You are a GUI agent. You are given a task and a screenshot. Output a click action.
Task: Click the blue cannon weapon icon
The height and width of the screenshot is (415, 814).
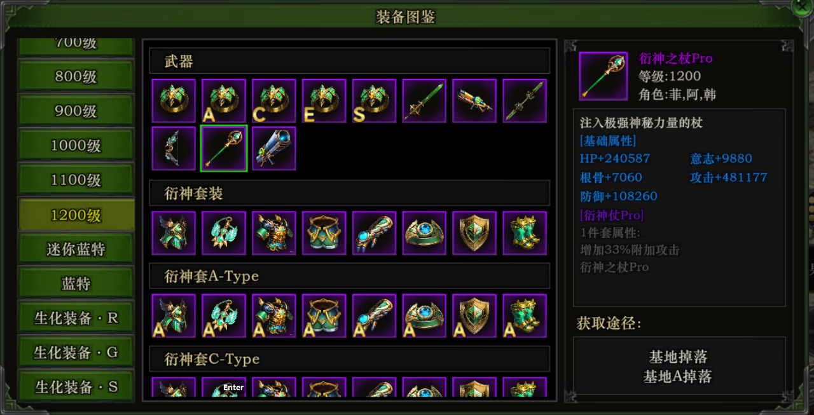click(273, 148)
